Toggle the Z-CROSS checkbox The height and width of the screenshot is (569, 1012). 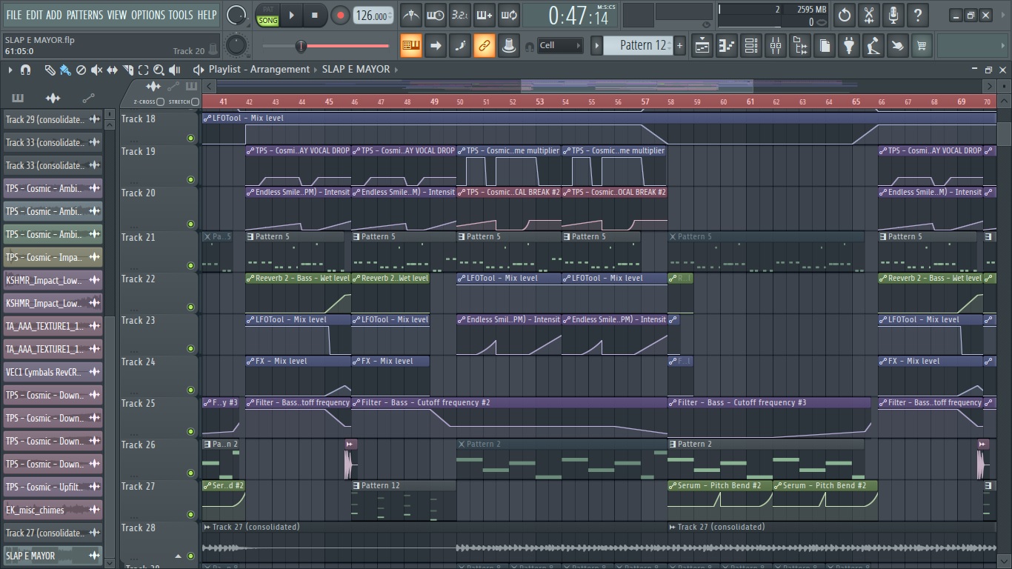[x=161, y=102]
